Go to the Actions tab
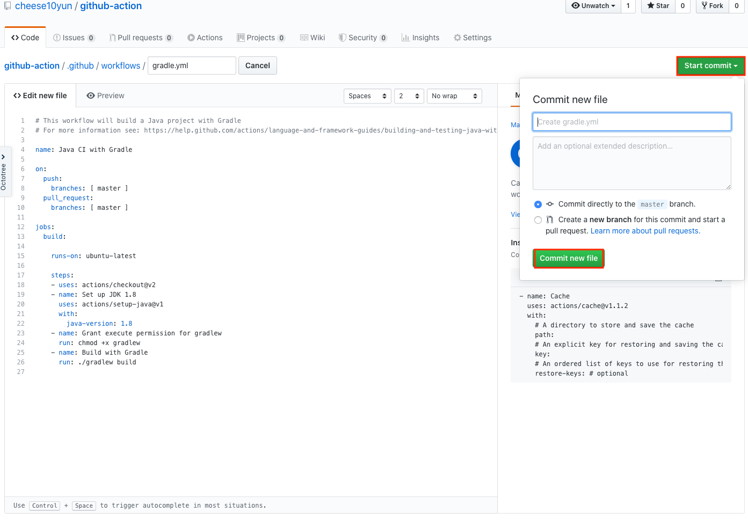The height and width of the screenshot is (520, 748). point(205,38)
